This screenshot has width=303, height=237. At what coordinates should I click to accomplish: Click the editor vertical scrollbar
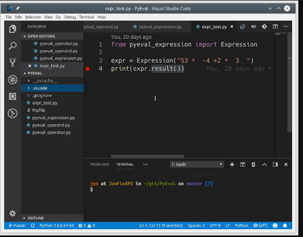(x=290, y=82)
